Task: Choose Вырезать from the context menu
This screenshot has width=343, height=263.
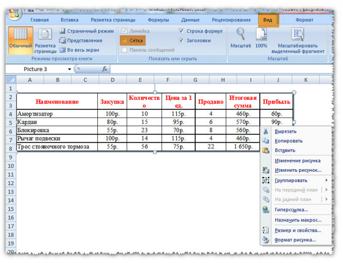Action: point(286,131)
